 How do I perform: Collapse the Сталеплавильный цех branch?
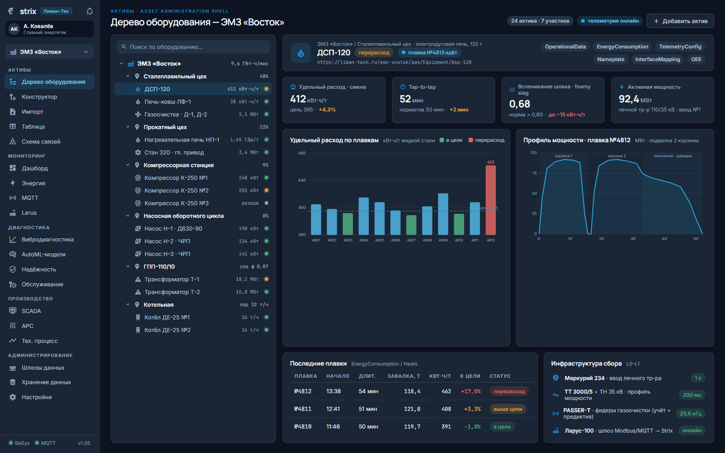click(128, 77)
